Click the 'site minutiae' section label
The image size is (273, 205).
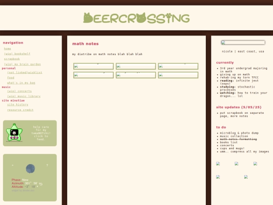pos(13,101)
